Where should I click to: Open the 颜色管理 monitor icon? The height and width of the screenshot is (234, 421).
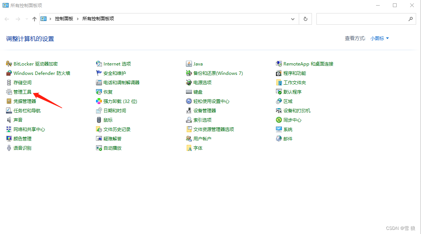pyautogui.click(x=9, y=139)
